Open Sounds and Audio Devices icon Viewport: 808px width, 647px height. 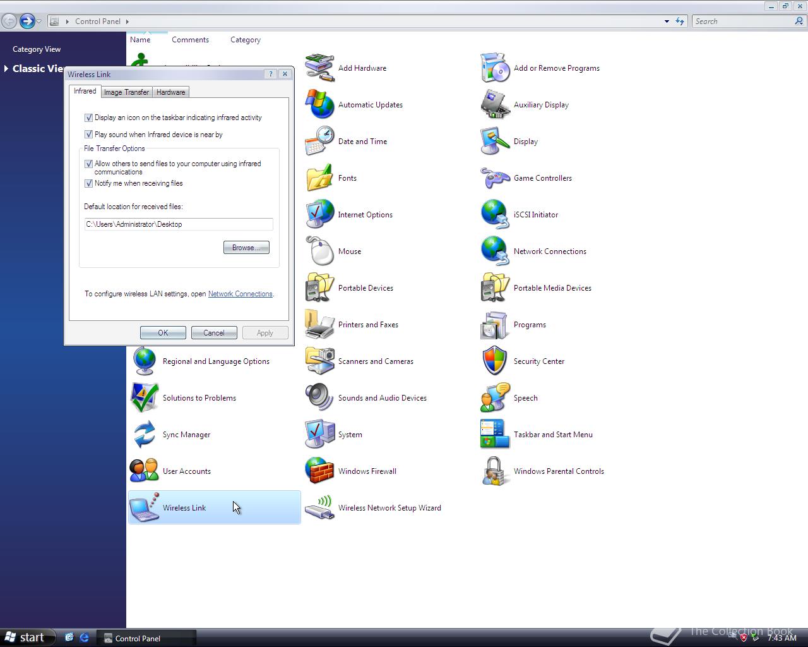(x=319, y=398)
